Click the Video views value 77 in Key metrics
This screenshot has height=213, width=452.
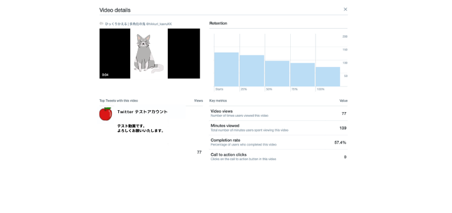click(x=344, y=114)
